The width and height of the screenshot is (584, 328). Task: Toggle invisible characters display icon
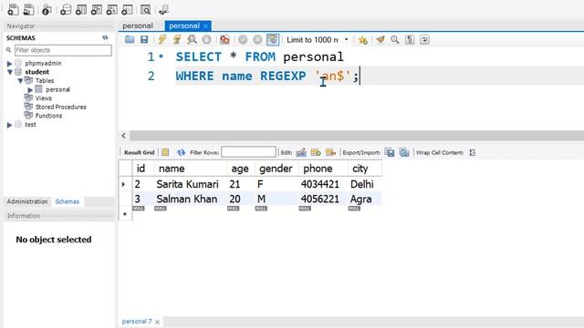pyautogui.click(x=410, y=39)
